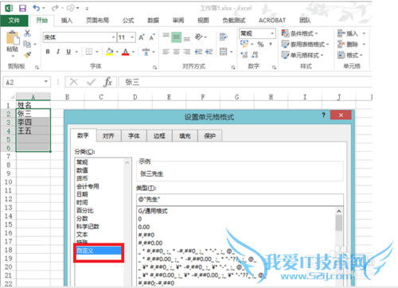This screenshot has height=288, width=398.
Task: Select the Custom category in the list
Action: click(99, 251)
